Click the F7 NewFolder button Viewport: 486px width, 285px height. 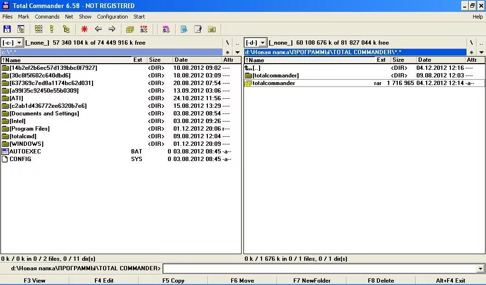(312, 280)
